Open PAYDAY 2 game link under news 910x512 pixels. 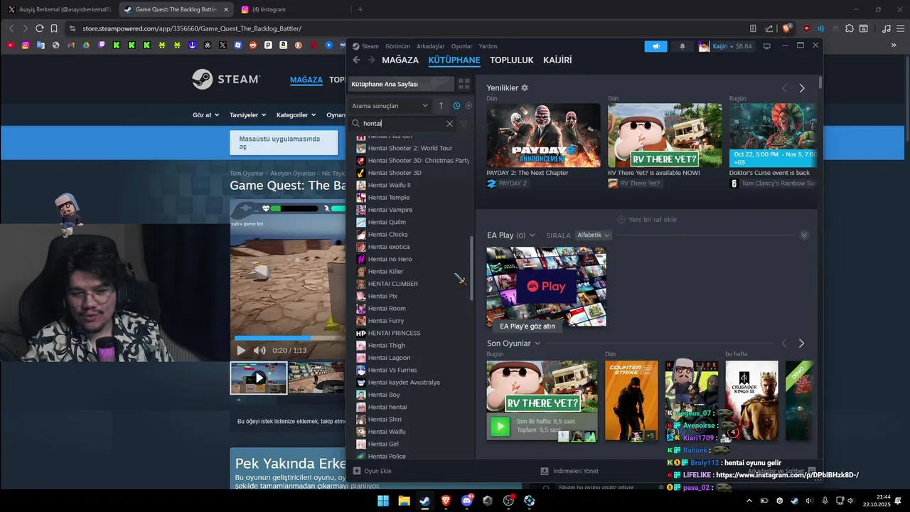click(507, 183)
